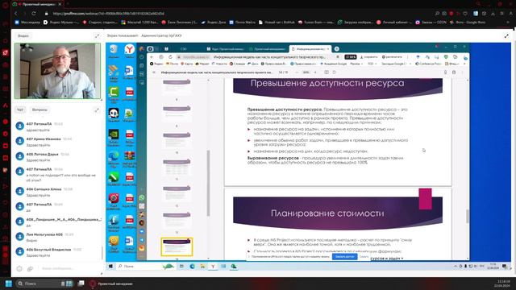Screen dimensions: 516x290
Task: Click the Recycle Bin desktop icon
Action: click(x=114, y=51)
